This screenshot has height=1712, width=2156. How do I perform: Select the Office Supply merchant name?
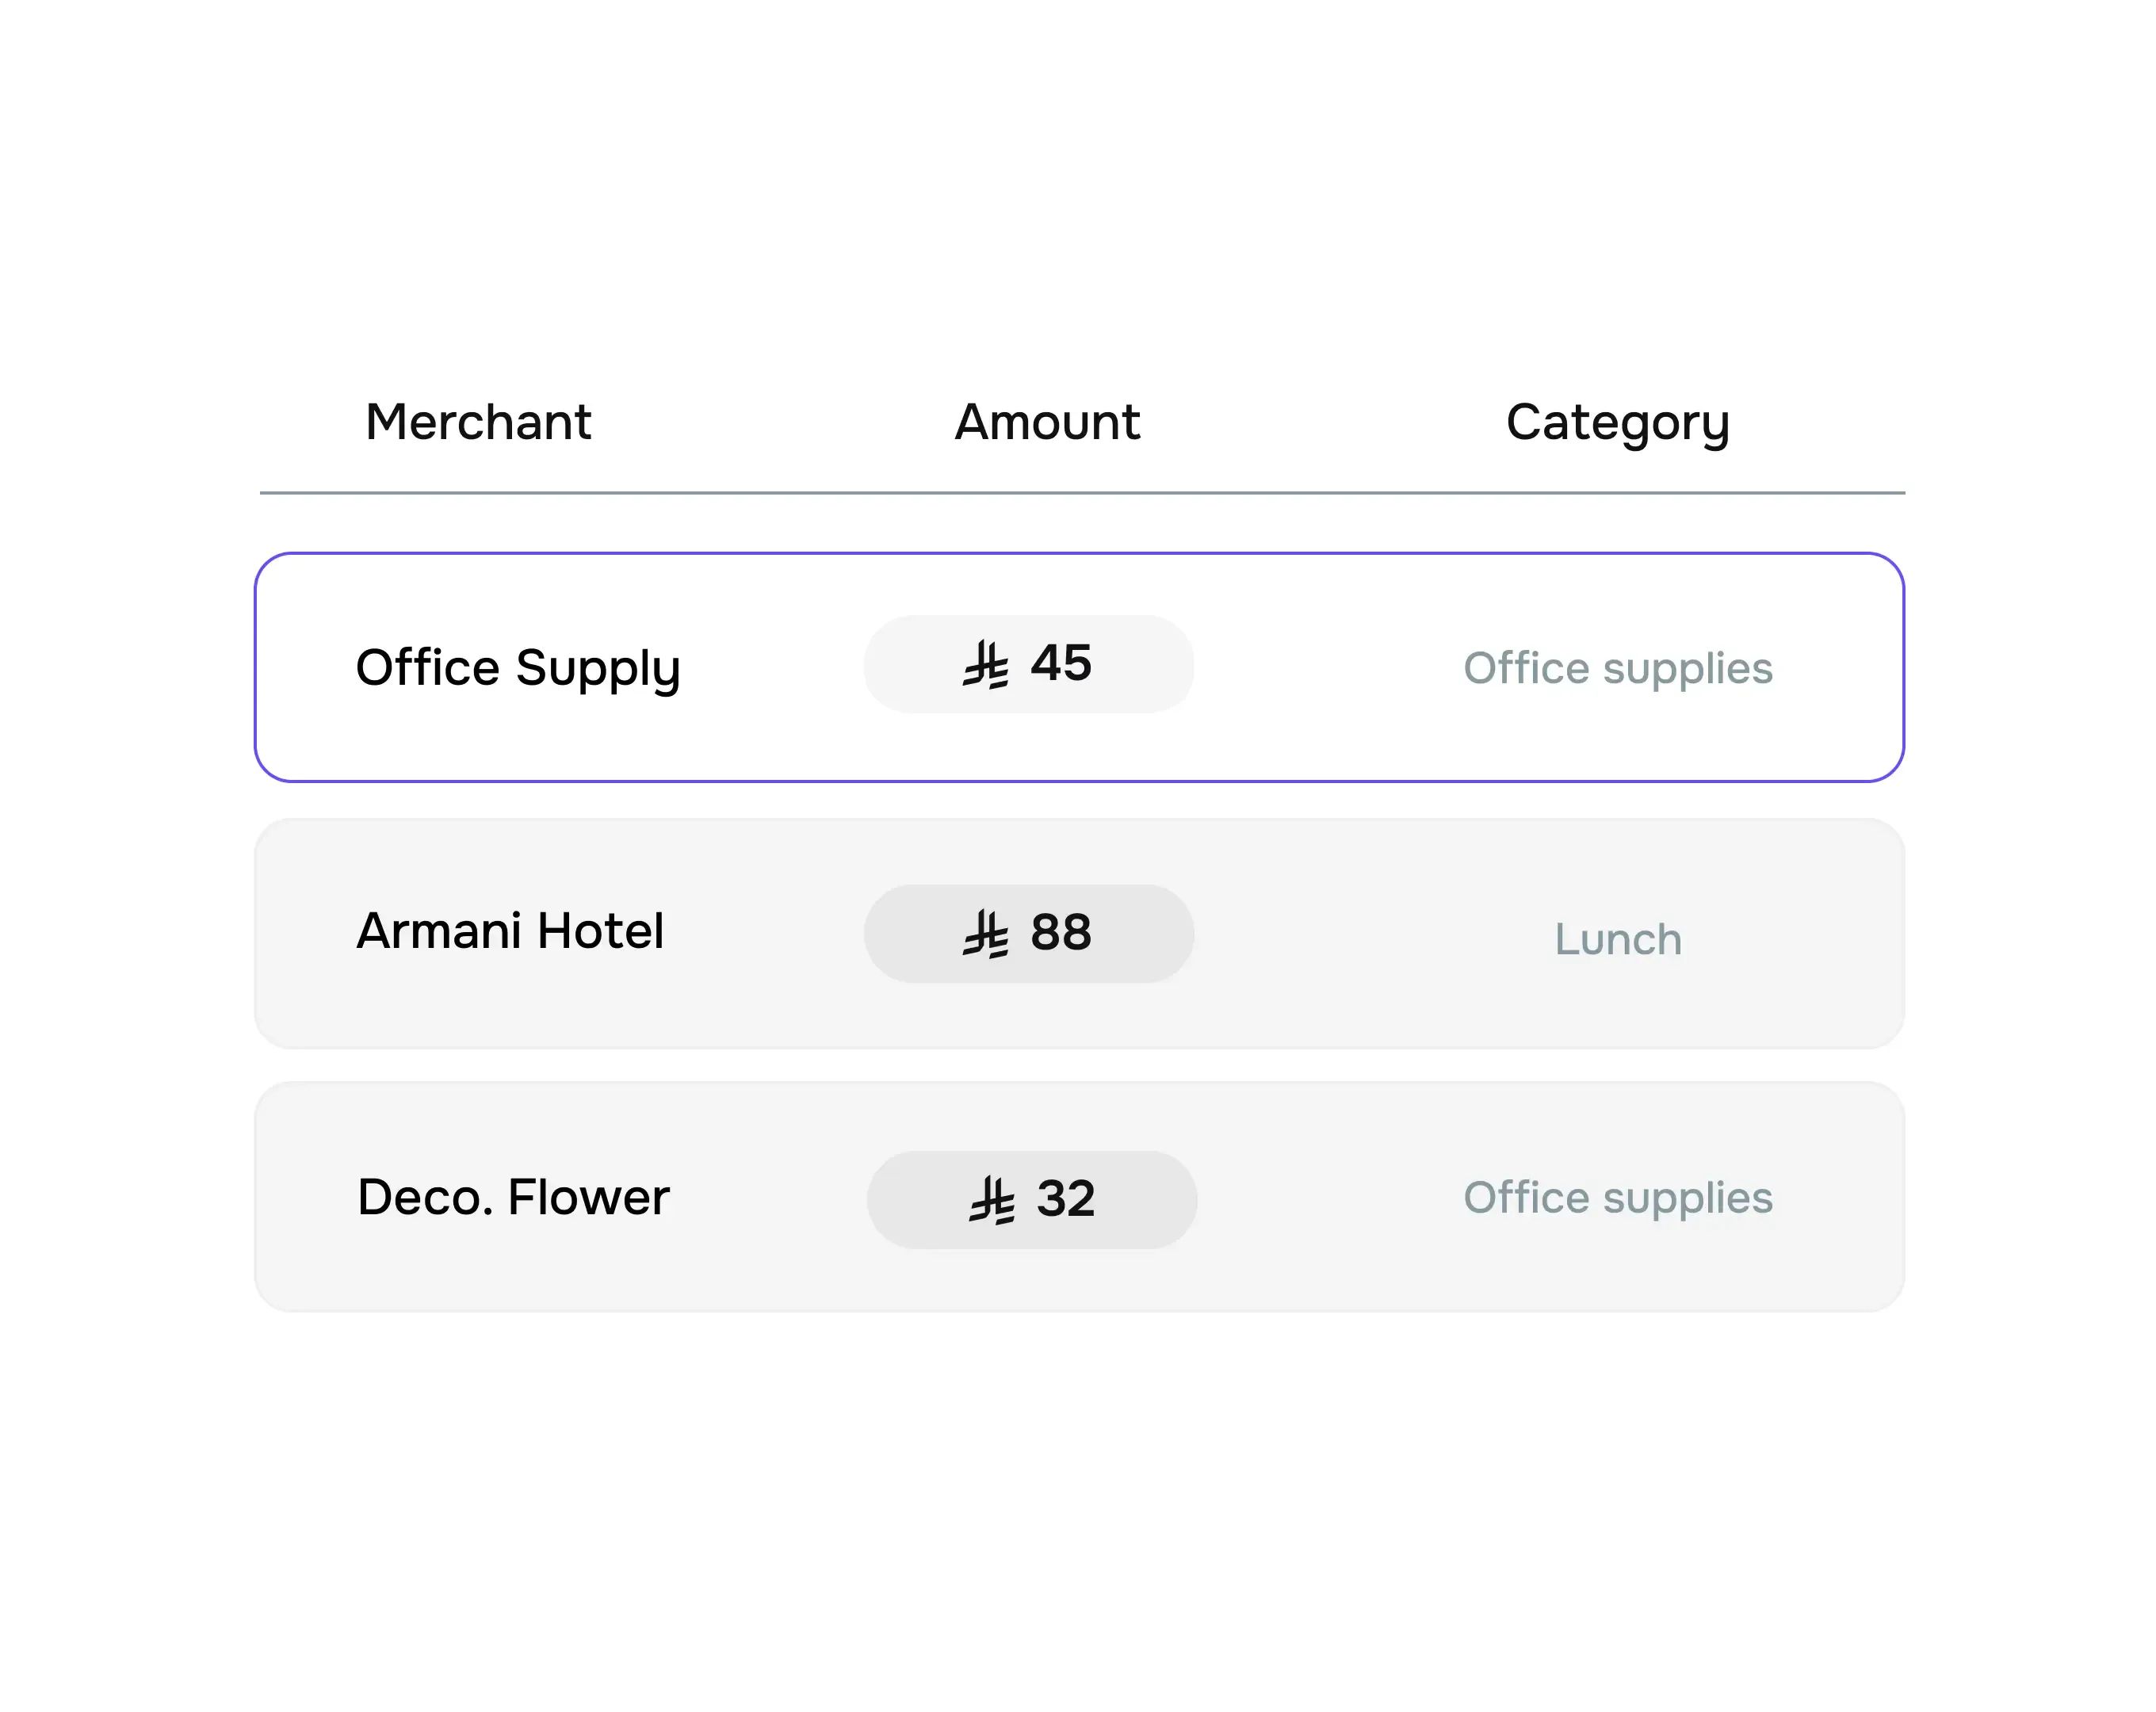click(x=519, y=666)
